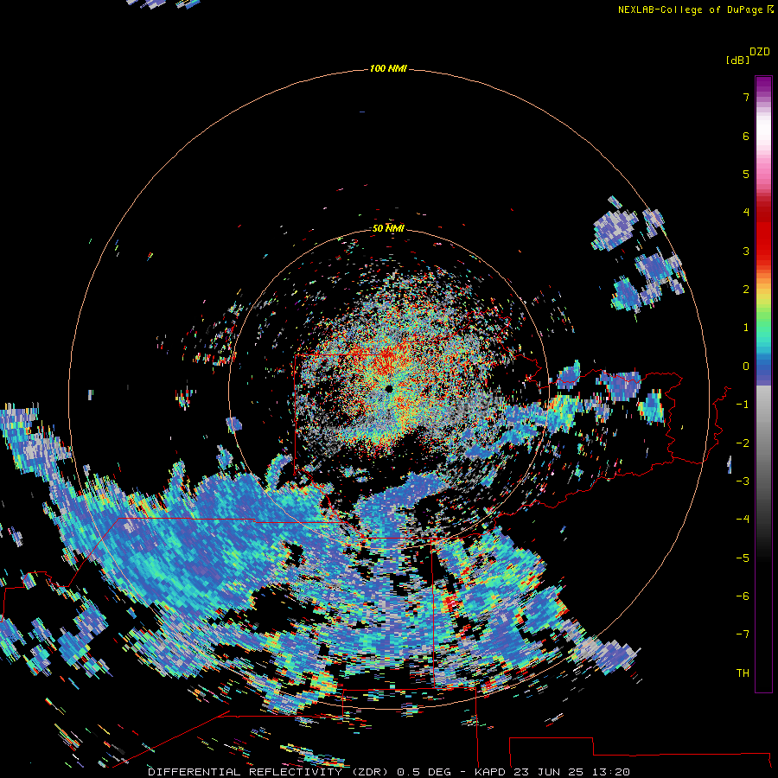Click the KAPD station identifier in caption
Viewport: 778px width, 778px height.
coord(490,772)
